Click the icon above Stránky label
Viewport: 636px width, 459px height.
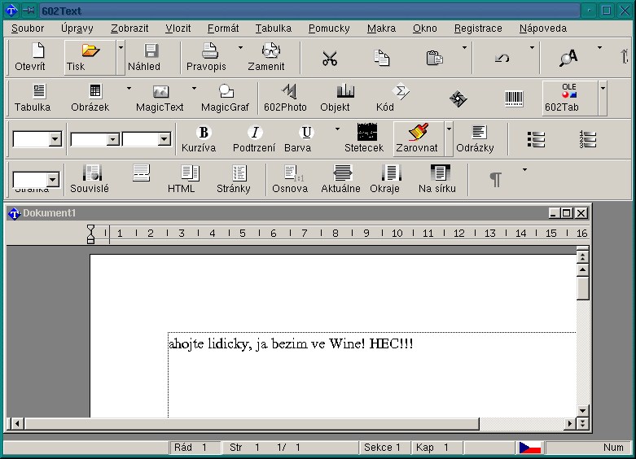(239, 173)
